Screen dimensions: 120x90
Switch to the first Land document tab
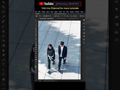point(46,18)
